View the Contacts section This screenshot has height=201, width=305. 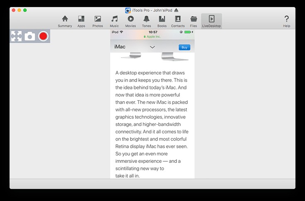[x=178, y=21]
